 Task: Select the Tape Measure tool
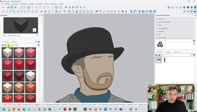(66, 7)
